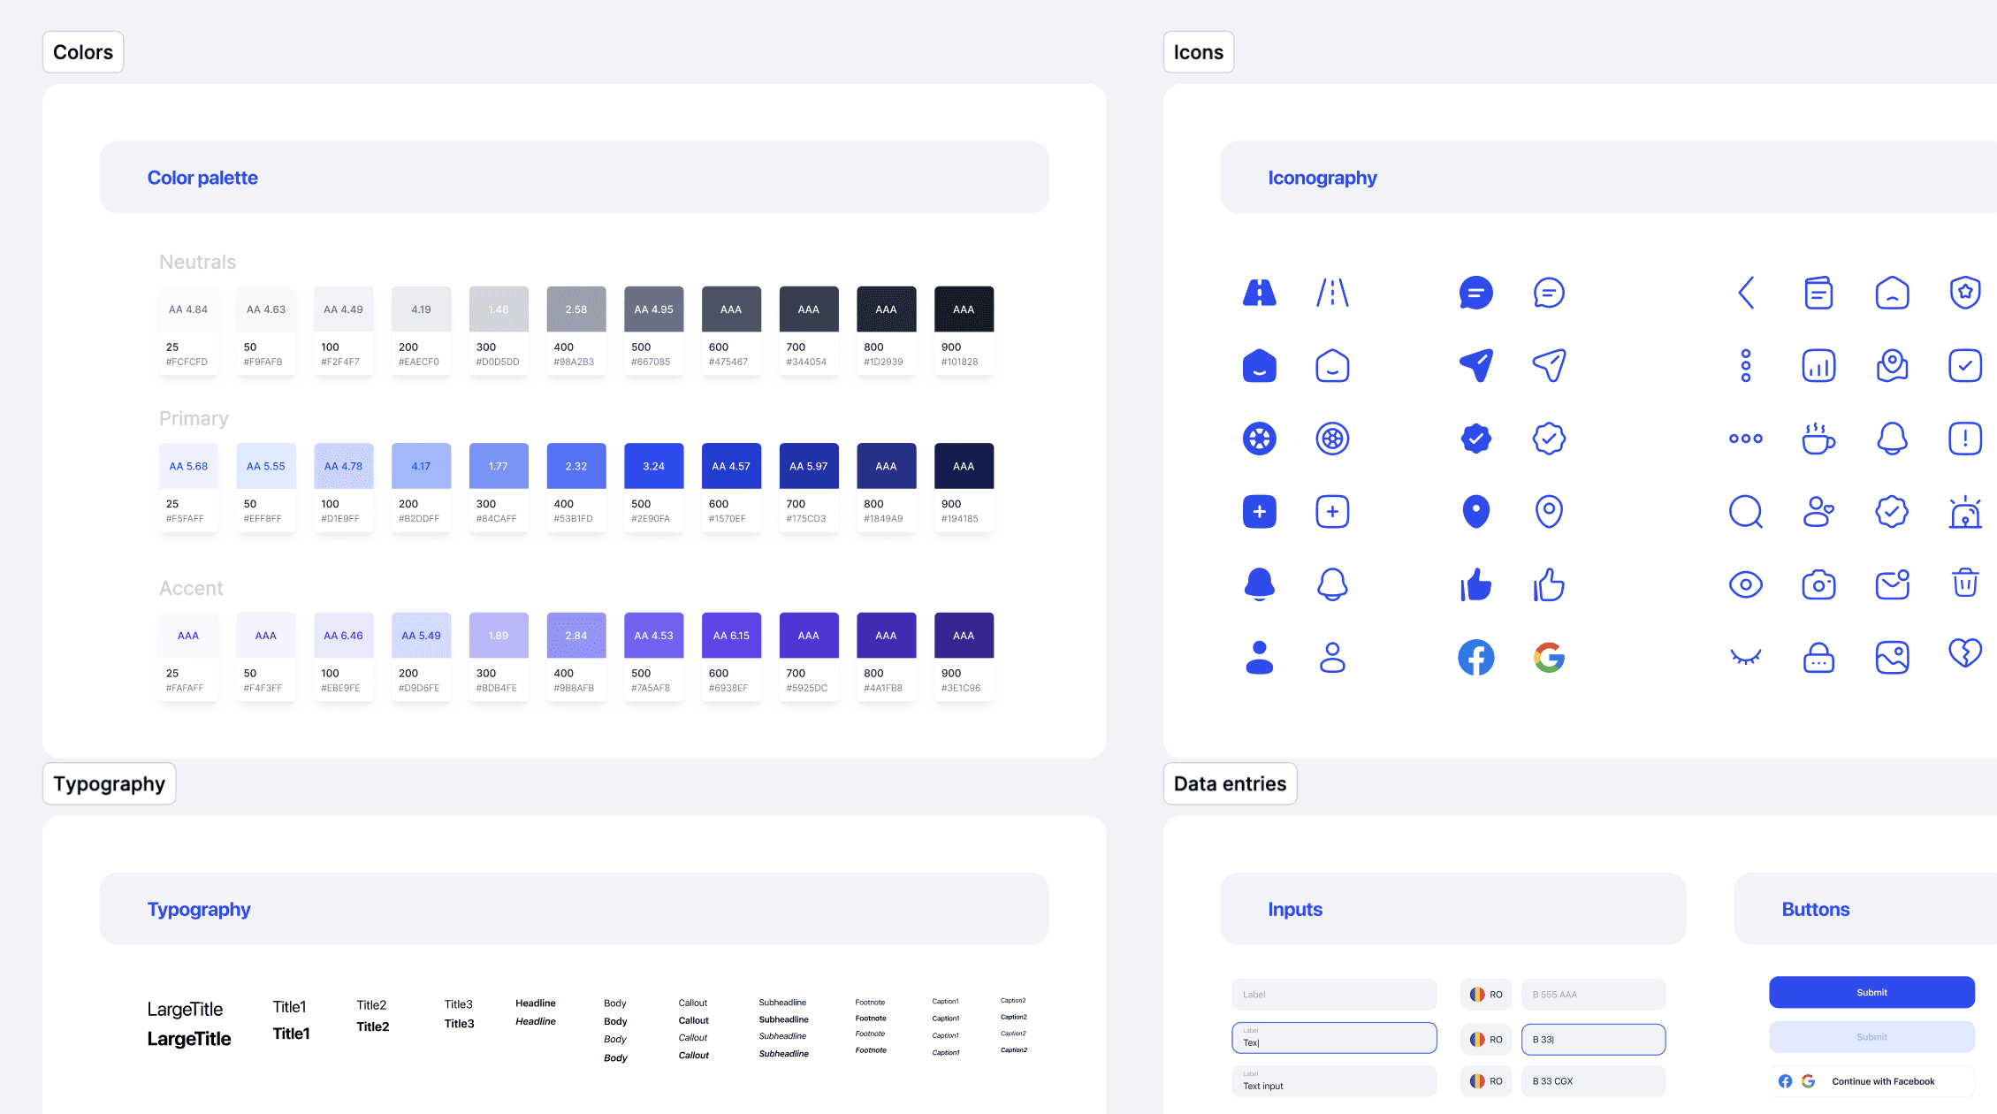Click the solid blue Submit button

[x=1871, y=992]
